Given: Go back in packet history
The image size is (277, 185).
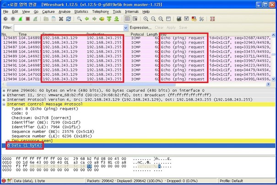Looking at the screenshot, I should (87, 19).
